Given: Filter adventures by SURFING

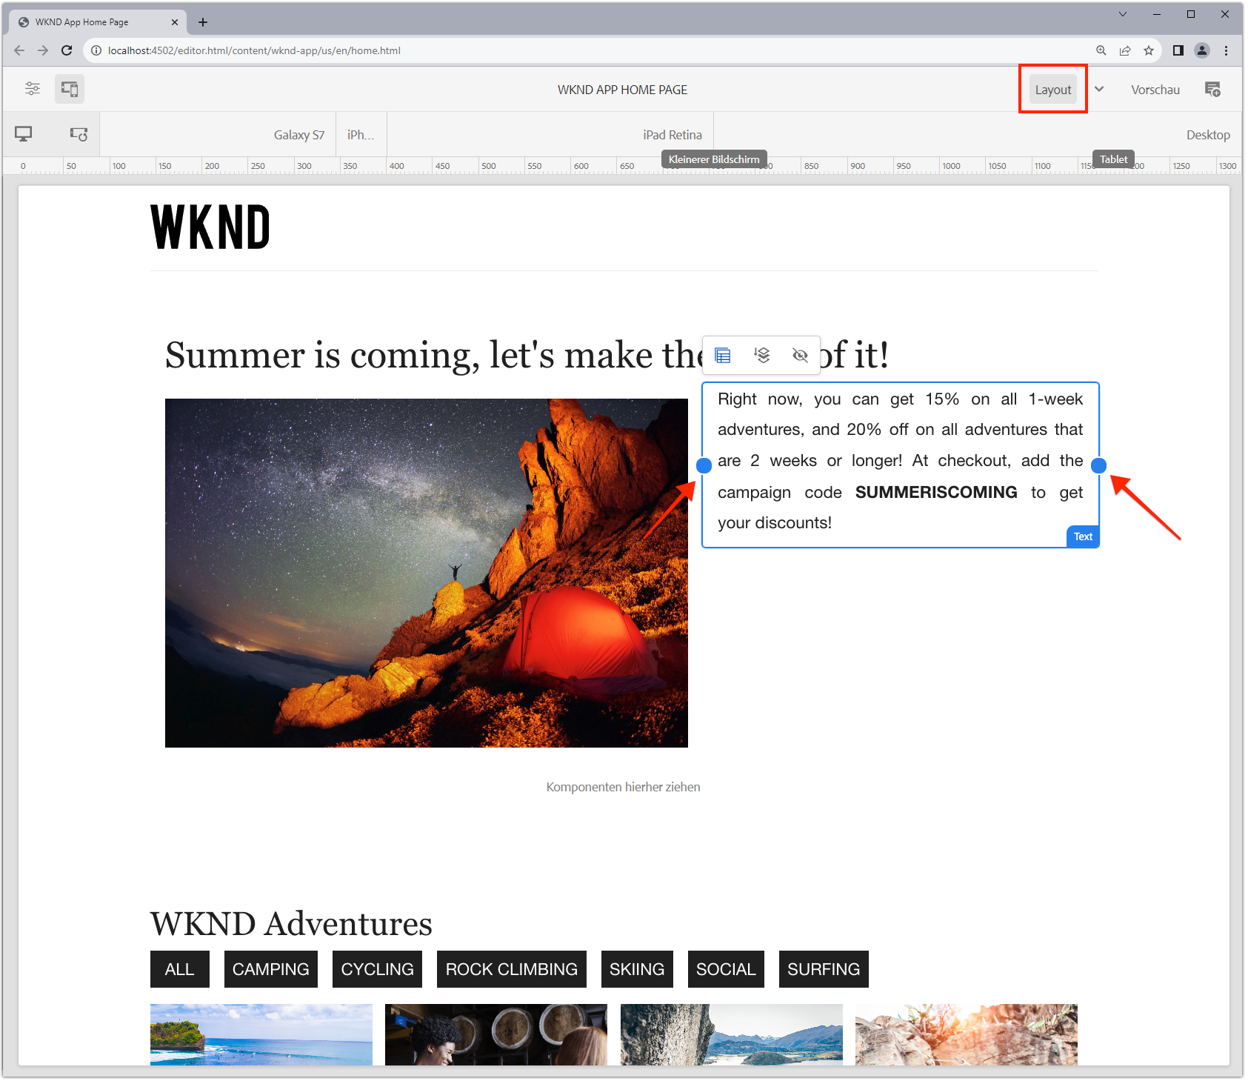Looking at the screenshot, I should click(824, 969).
